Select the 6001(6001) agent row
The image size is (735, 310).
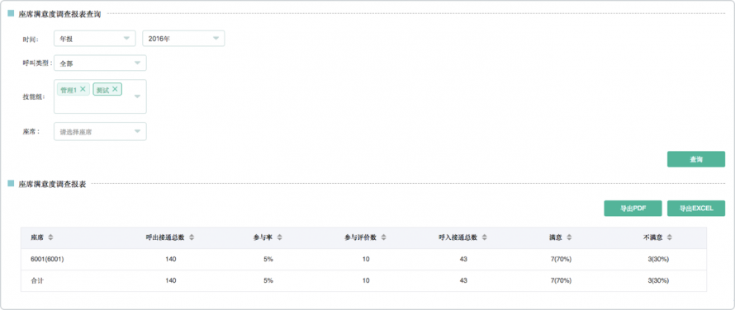(x=363, y=259)
